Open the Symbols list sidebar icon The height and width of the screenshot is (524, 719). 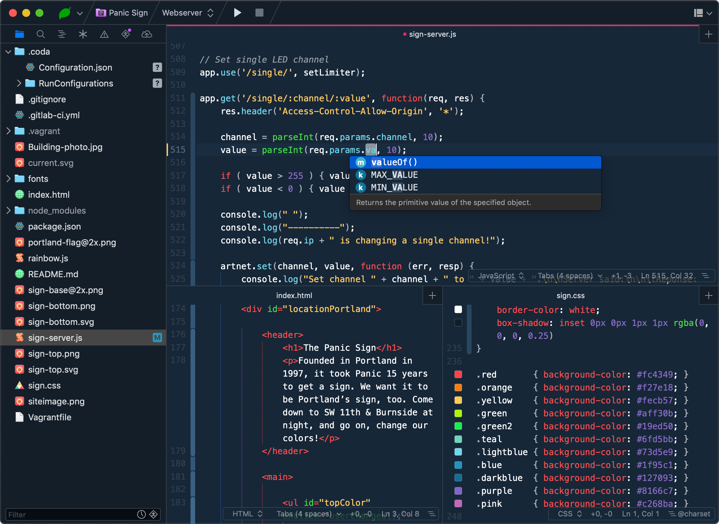tap(62, 34)
